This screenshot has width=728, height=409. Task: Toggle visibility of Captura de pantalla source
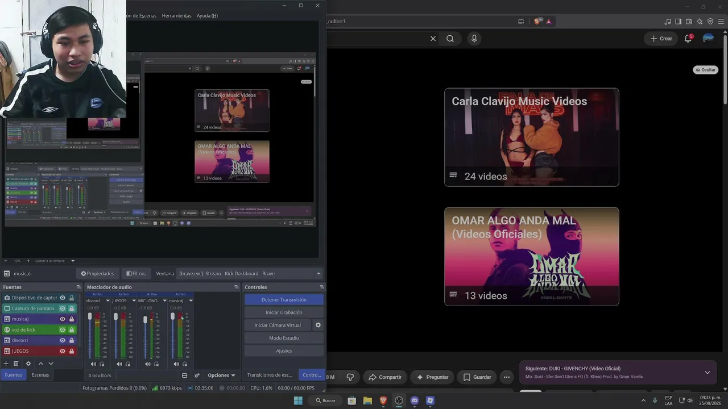tap(63, 308)
